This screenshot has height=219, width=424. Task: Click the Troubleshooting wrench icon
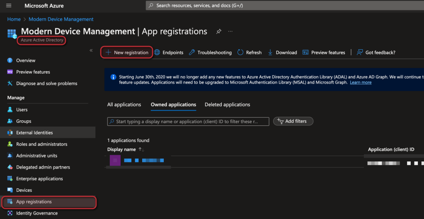tap(192, 53)
